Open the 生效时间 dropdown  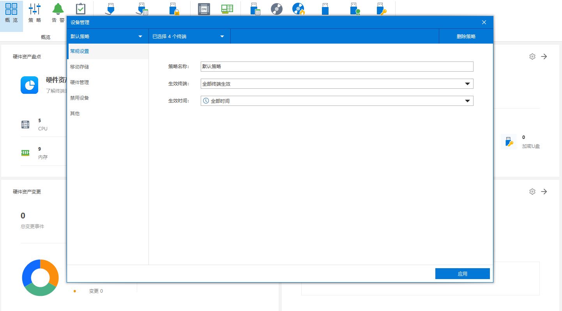coord(337,101)
